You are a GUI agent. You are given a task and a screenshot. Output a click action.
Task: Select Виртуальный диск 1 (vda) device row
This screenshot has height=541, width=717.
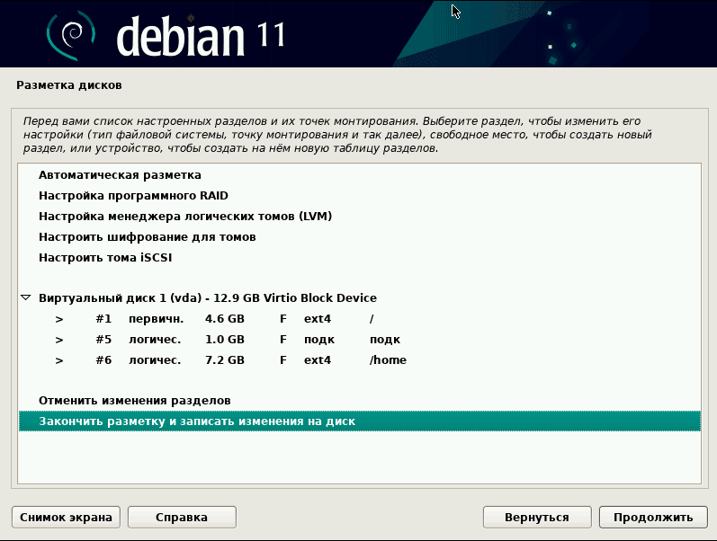coord(360,298)
